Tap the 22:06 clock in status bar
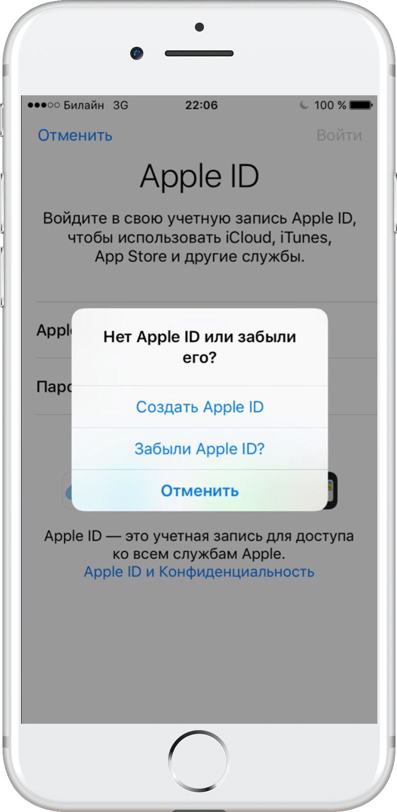This screenshot has width=397, height=812. coord(201,105)
